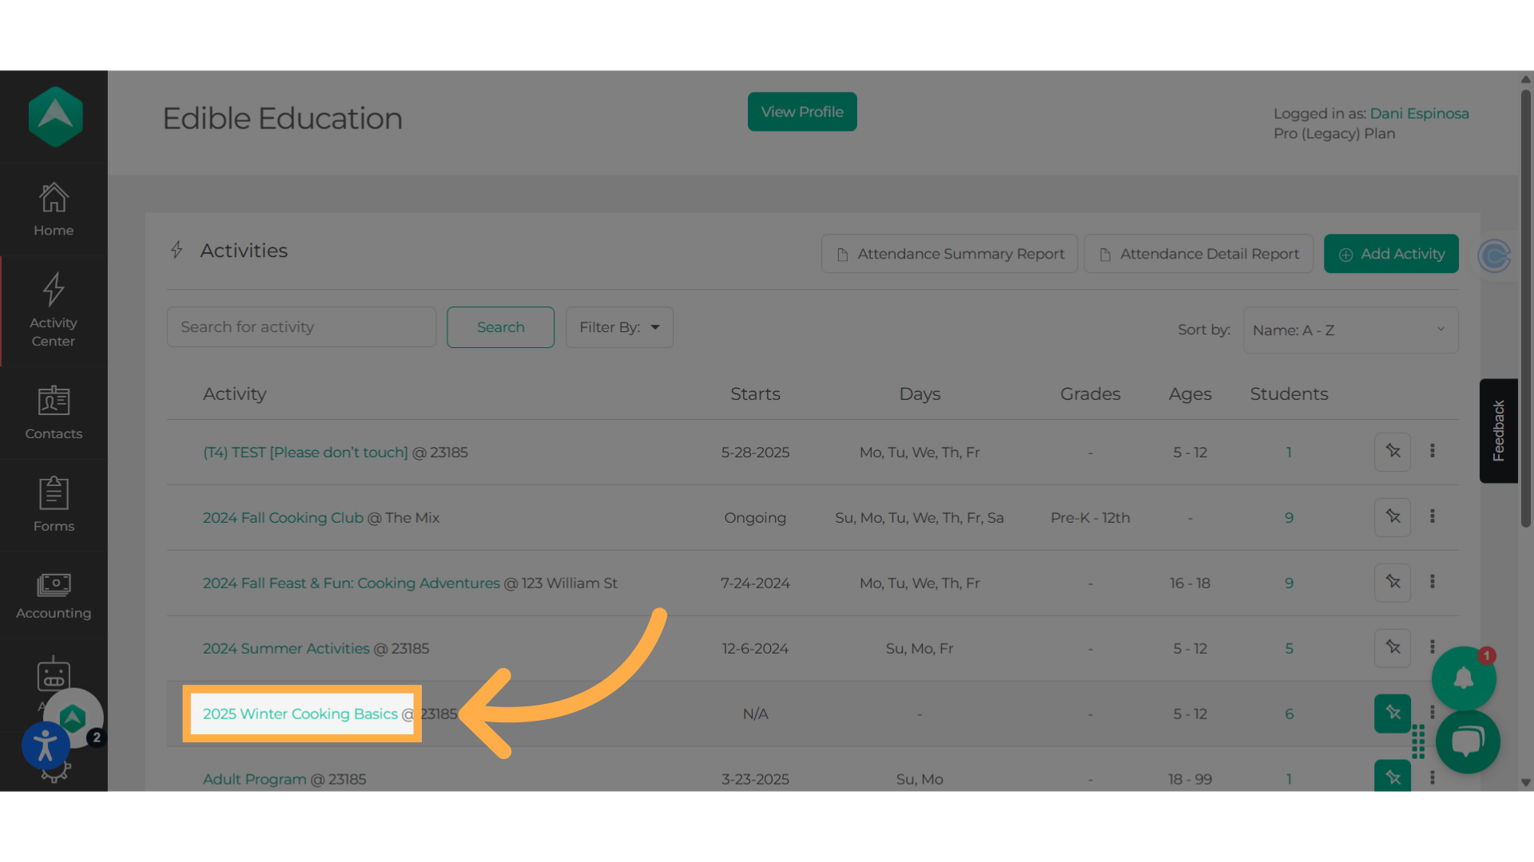Open 2024 Summer Activities link
The height and width of the screenshot is (862, 1534).
286,649
